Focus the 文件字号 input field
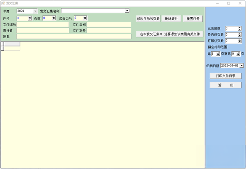Viewport: 246px width, 169px height. [x=109, y=30]
